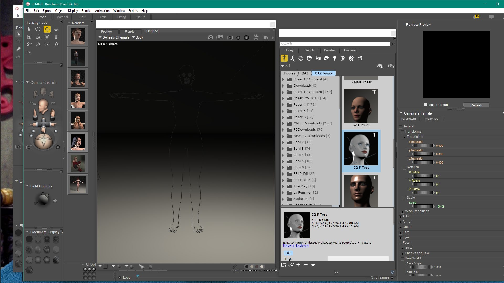Image resolution: width=504 pixels, height=283 pixels.
Task: Select the Chain Break tool
Action: [29, 45]
